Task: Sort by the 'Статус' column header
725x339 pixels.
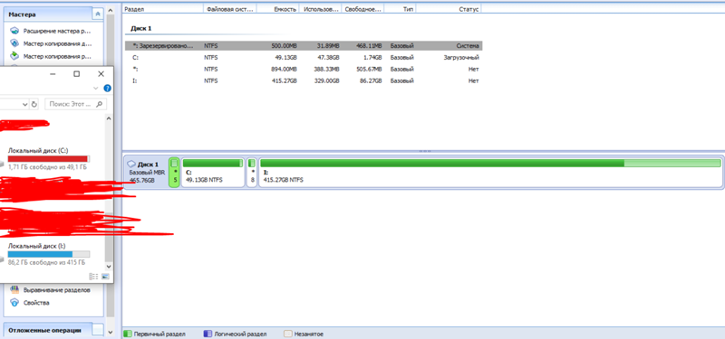Action: point(448,9)
